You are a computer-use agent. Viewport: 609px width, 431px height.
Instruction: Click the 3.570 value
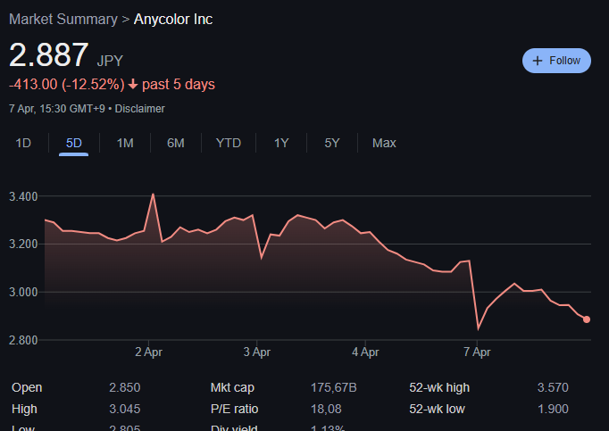[553, 387]
